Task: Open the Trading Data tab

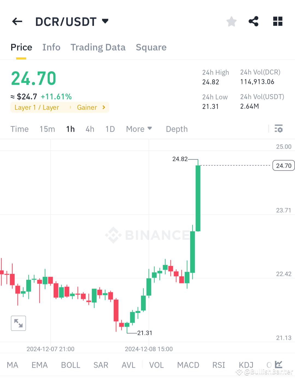Action: tap(98, 47)
